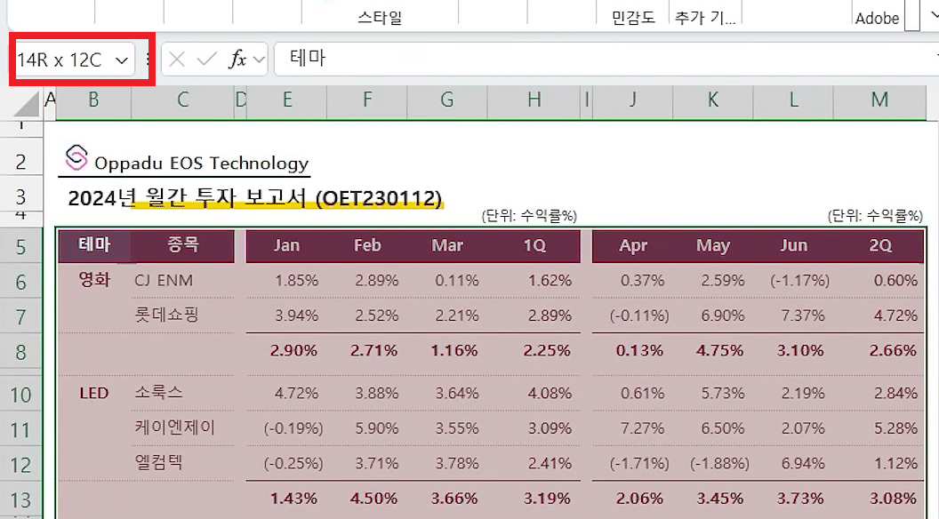Click the formula bar Cancel X icon
The width and height of the screenshot is (939, 519).
pos(177,60)
